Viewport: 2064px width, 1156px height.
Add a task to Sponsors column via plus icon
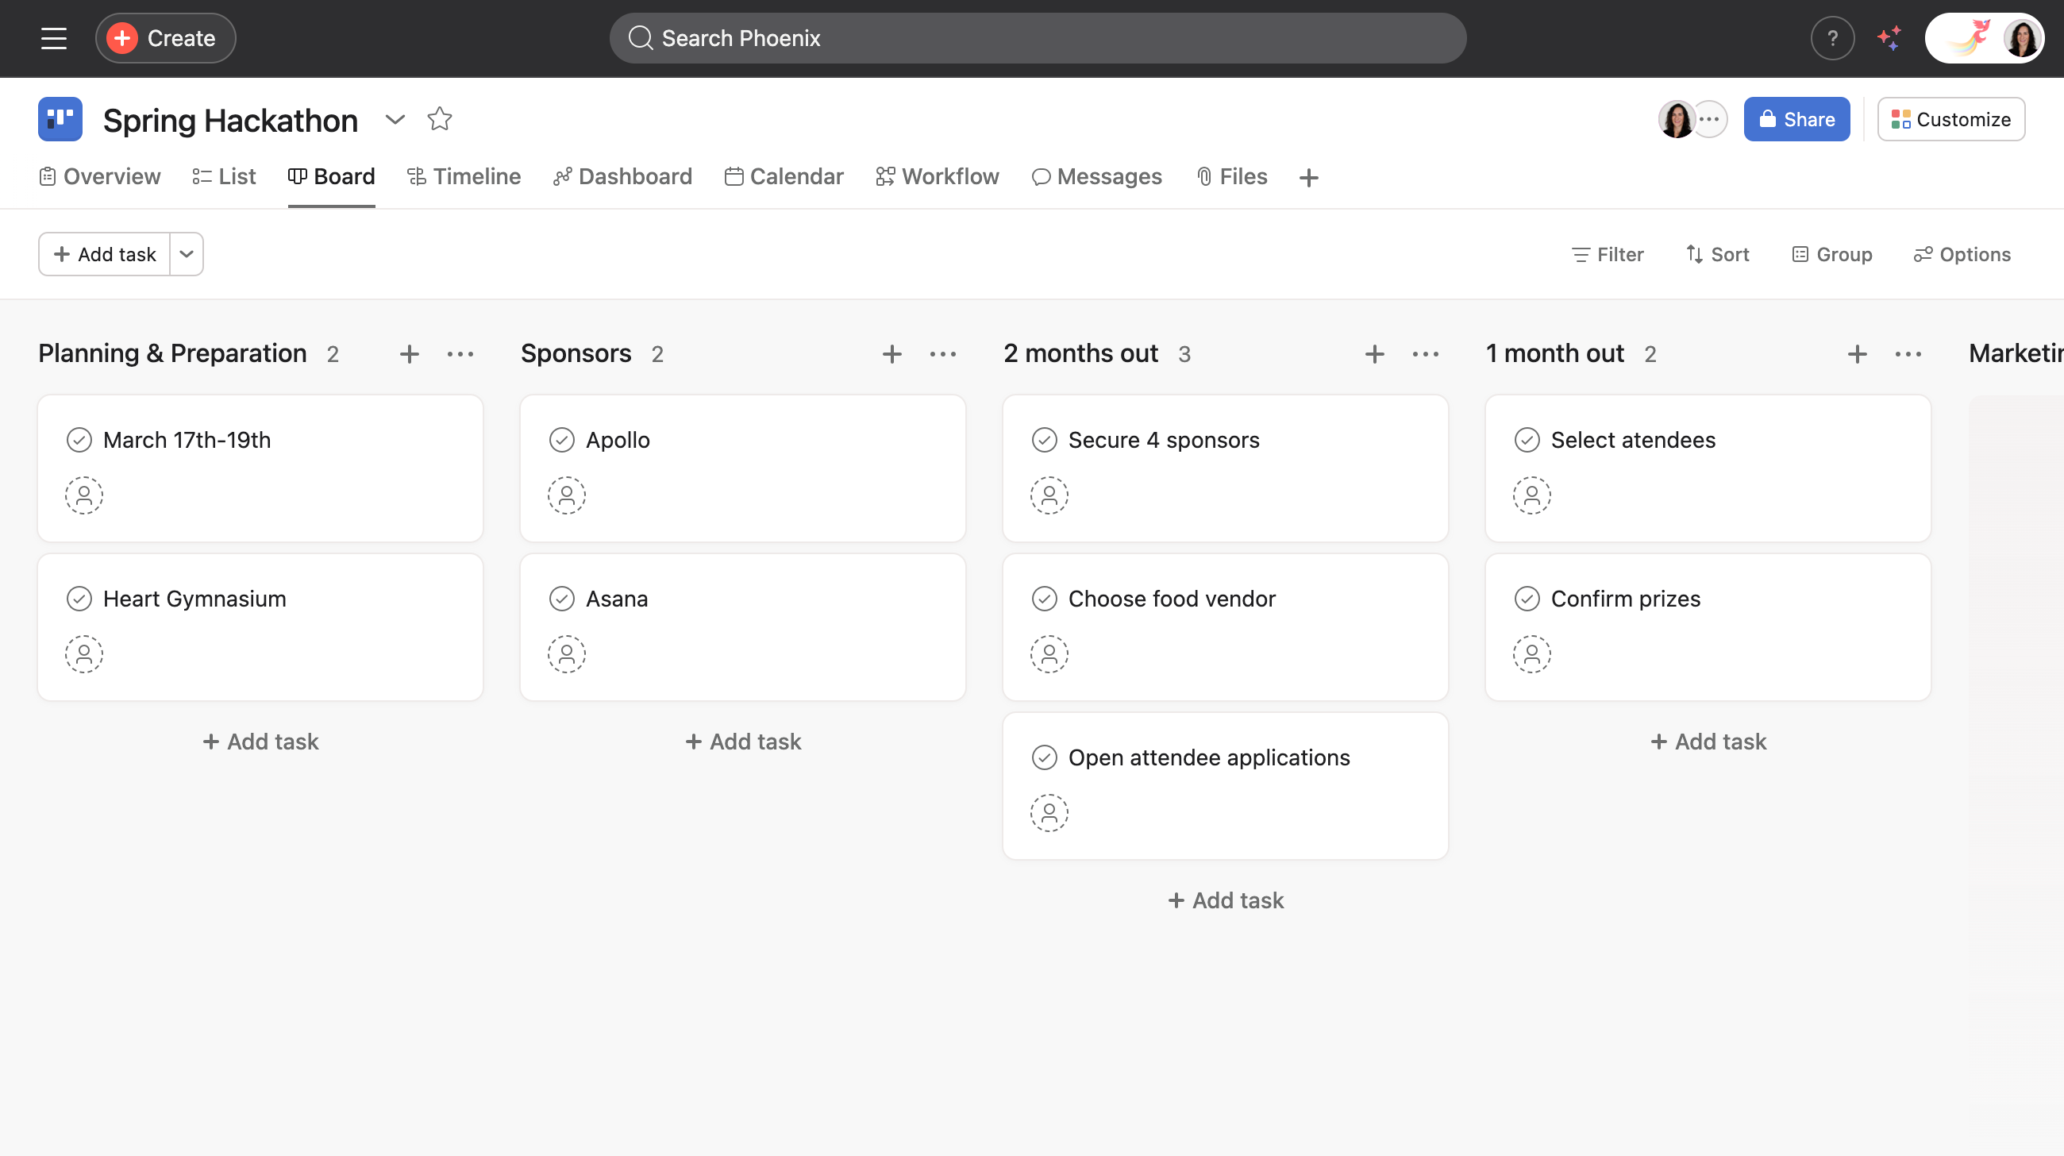891,353
